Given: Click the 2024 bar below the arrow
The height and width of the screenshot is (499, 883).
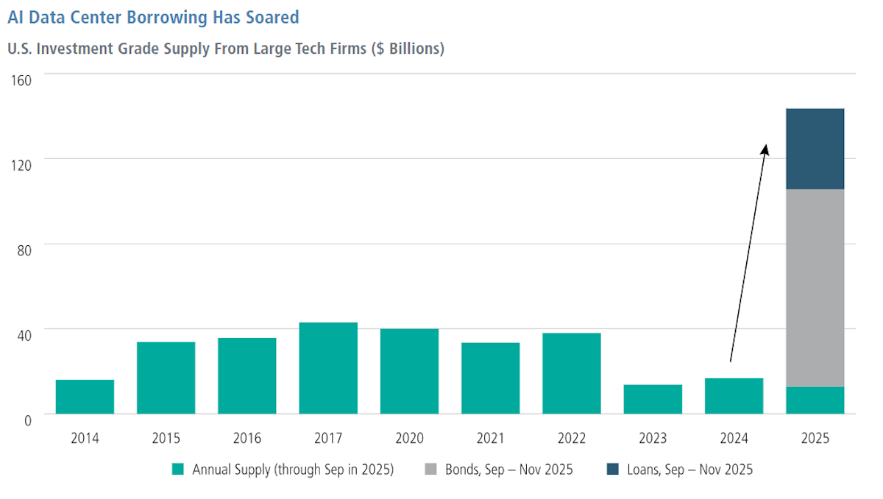Looking at the screenshot, I should 734,396.
